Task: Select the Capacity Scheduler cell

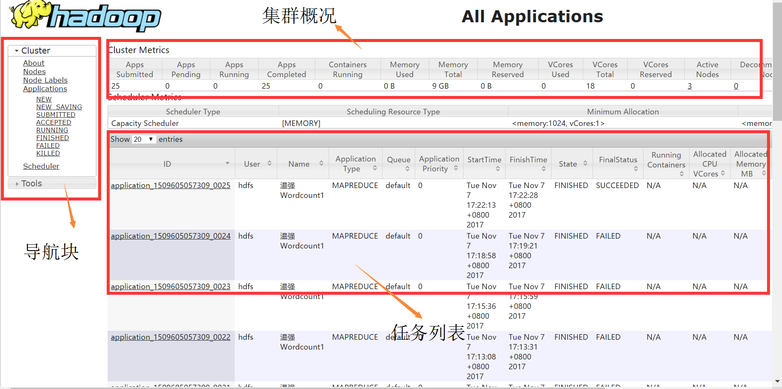Action: click(145, 123)
